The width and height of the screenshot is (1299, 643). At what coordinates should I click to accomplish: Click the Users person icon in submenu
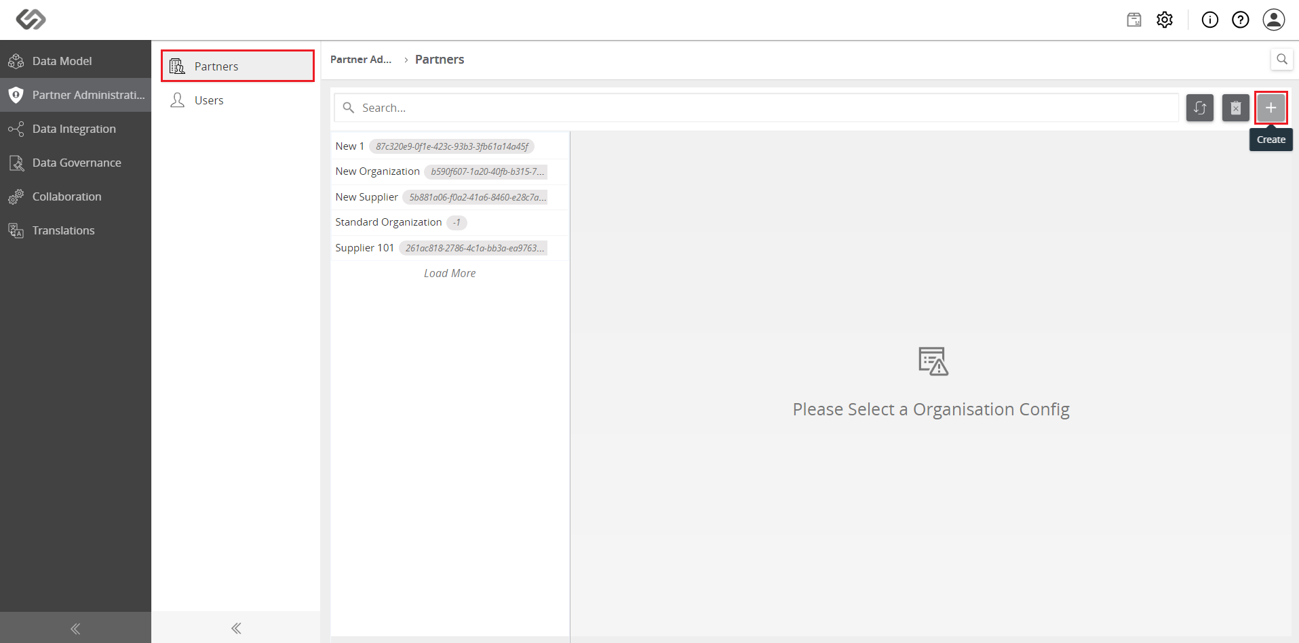point(177,100)
